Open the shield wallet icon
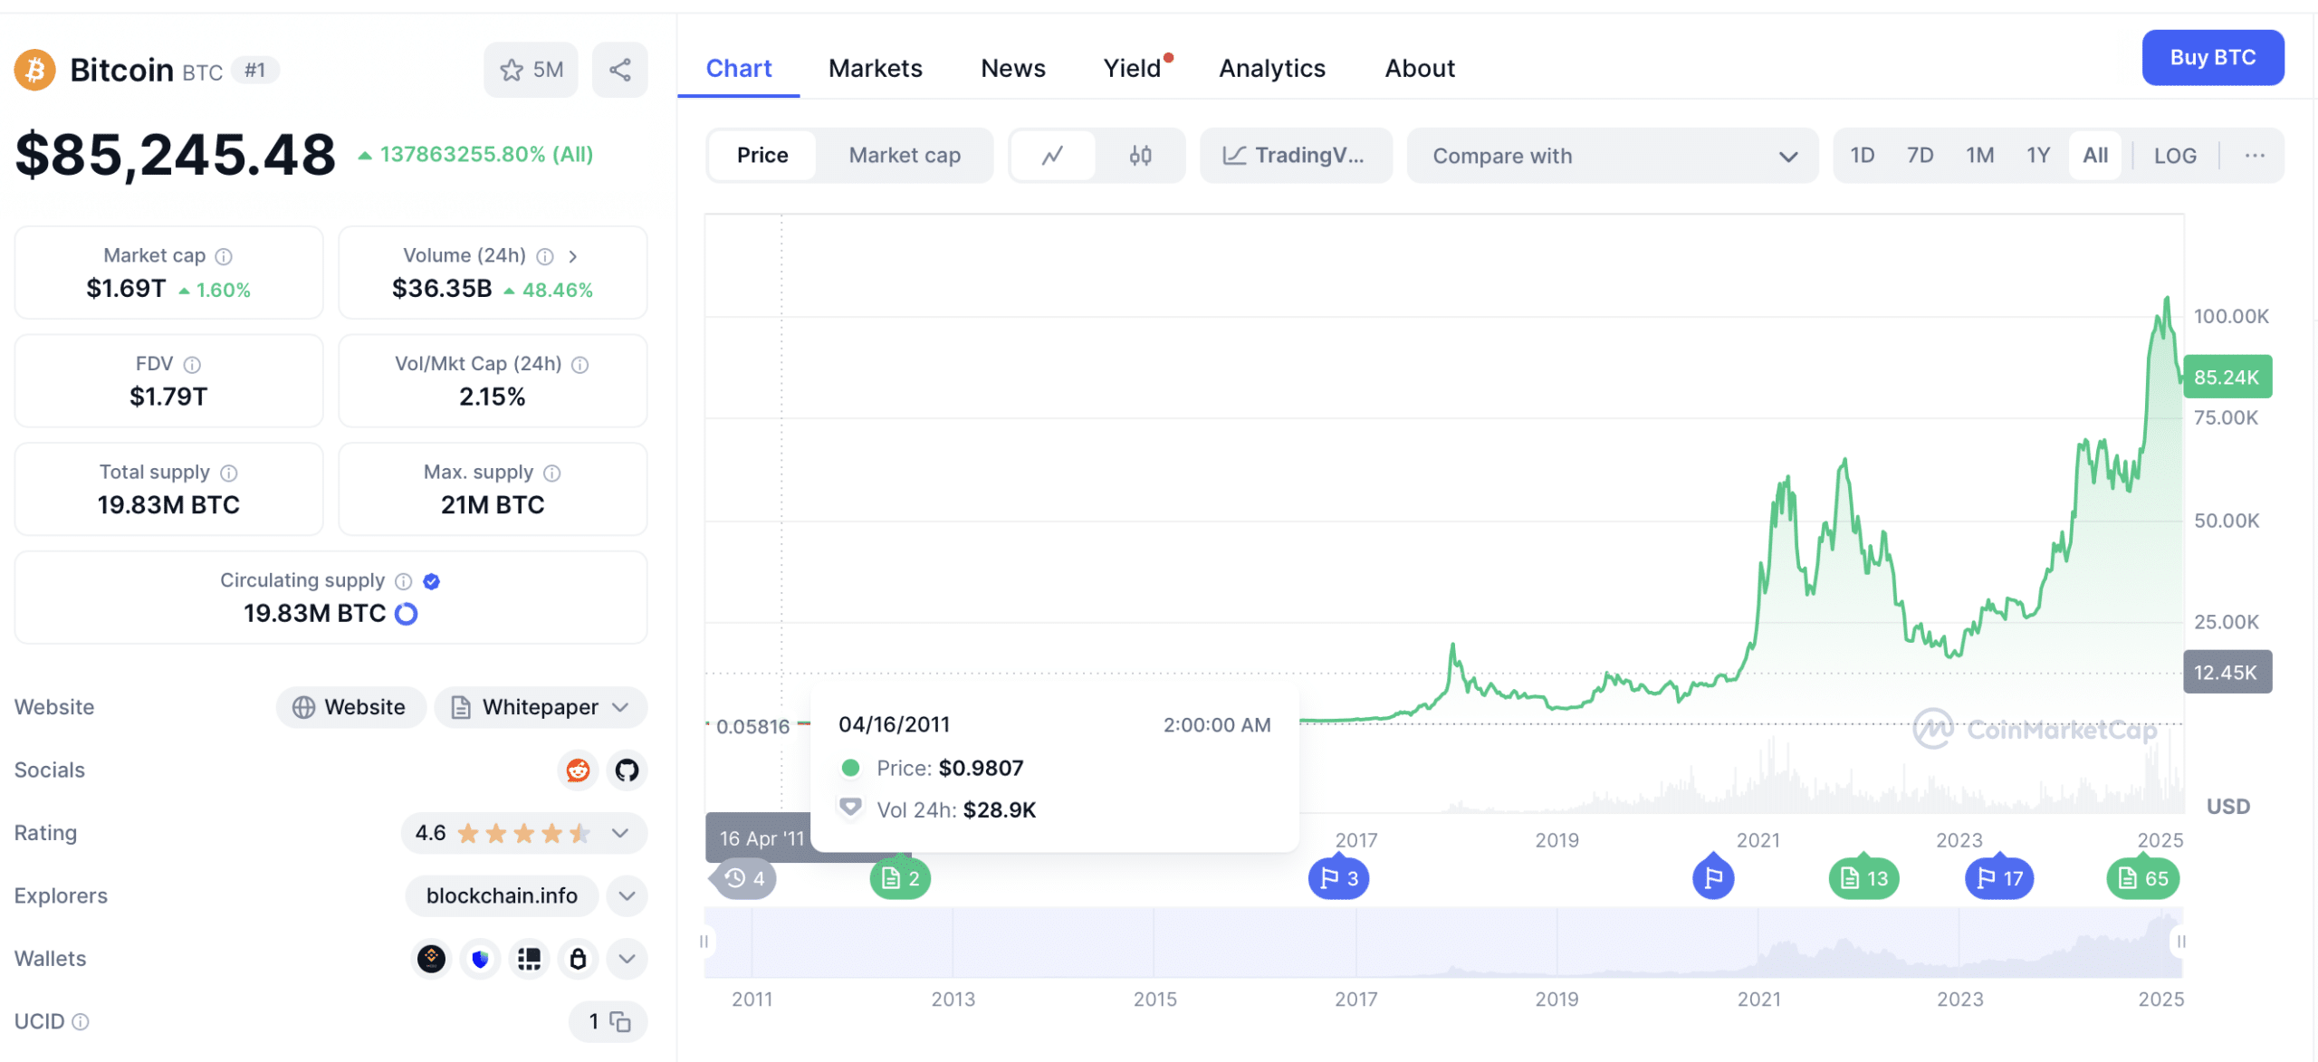Screen dimensions: 2318x1062 coord(481,959)
